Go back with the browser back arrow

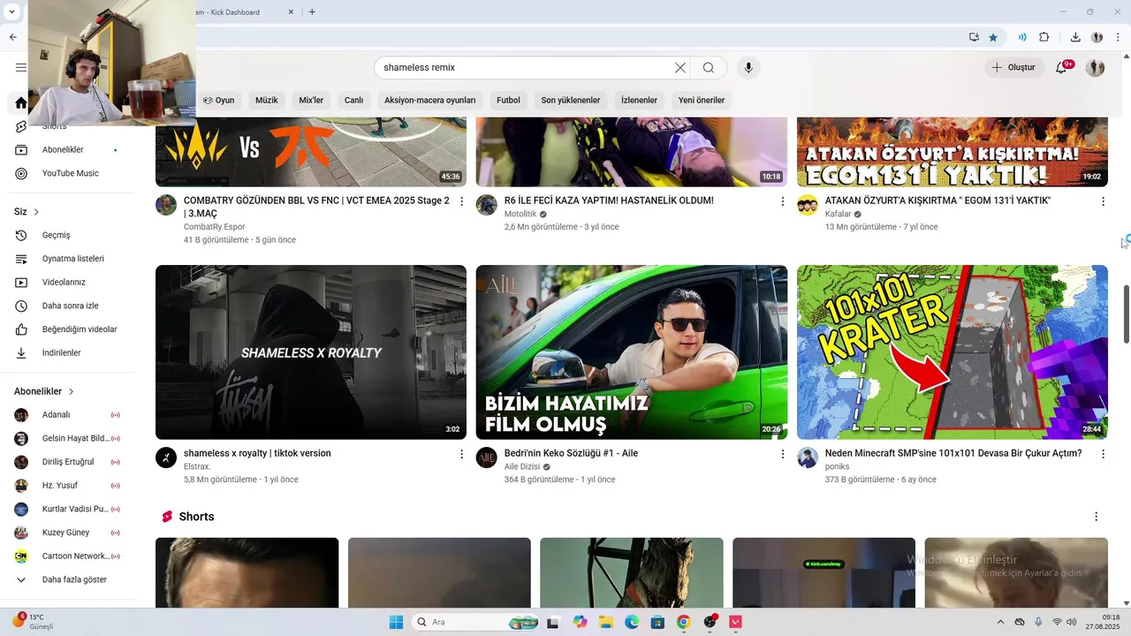(x=12, y=37)
